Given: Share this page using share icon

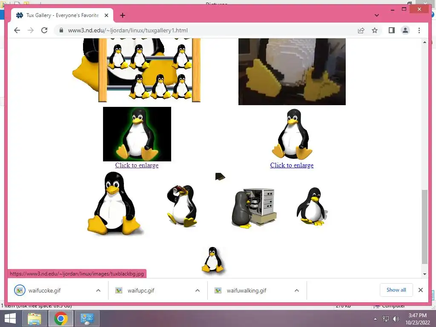Looking at the screenshot, I should pyautogui.click(x=361, y=30).
